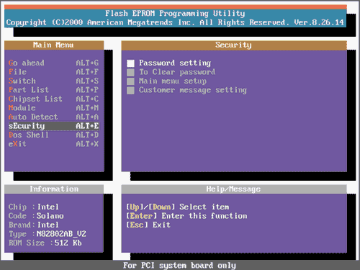Click the ALT+C shortcut text
360x270 pixels.
87,99
